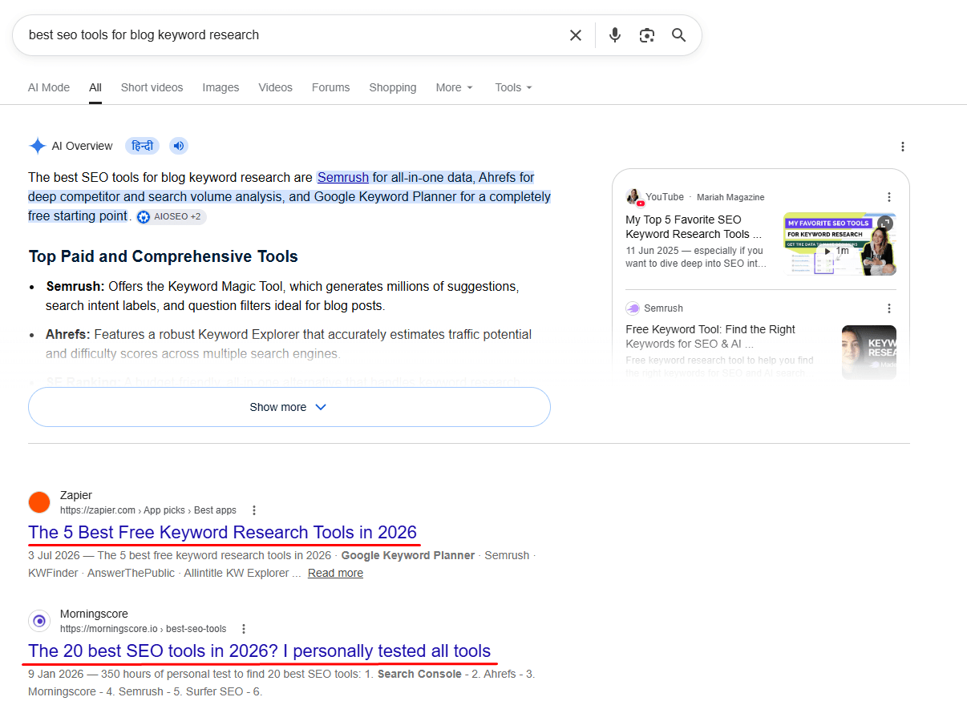
Task: Switch to AI Mode tab
Action: [49, 87]
